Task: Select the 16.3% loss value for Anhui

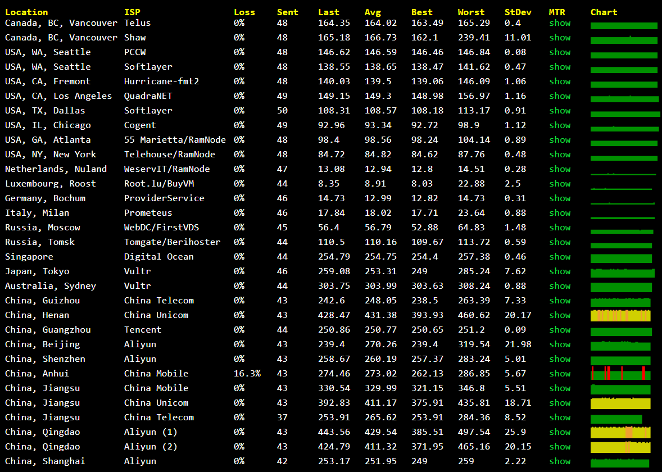Action: point(247,374)
